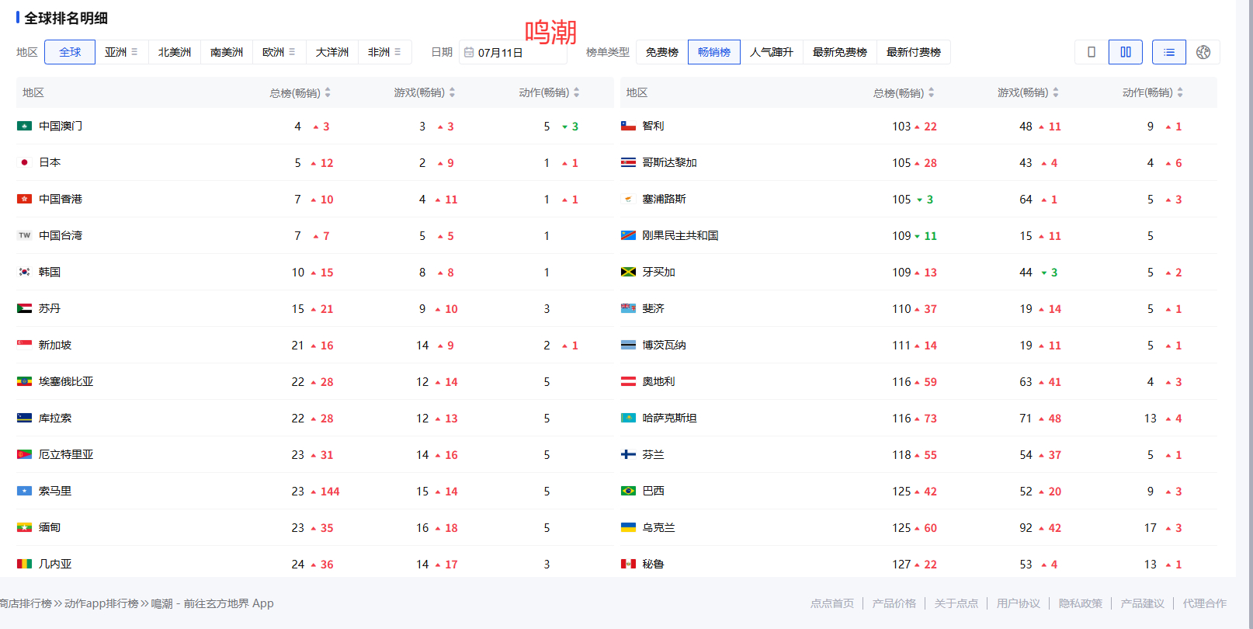Click the Fiji flag icon
Image resolution: width=1253 pixels, height=629 pixels.
click(x=628, y=308)
